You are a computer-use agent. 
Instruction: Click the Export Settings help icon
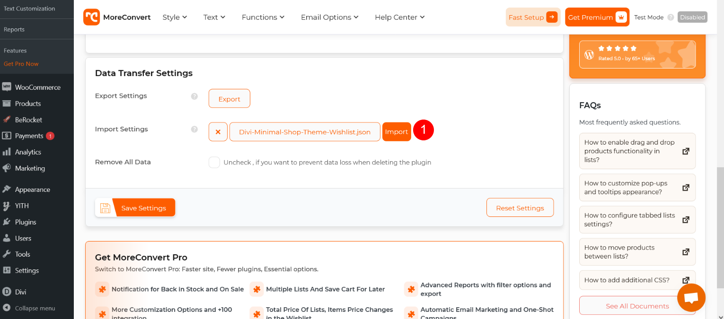point(194,96)
